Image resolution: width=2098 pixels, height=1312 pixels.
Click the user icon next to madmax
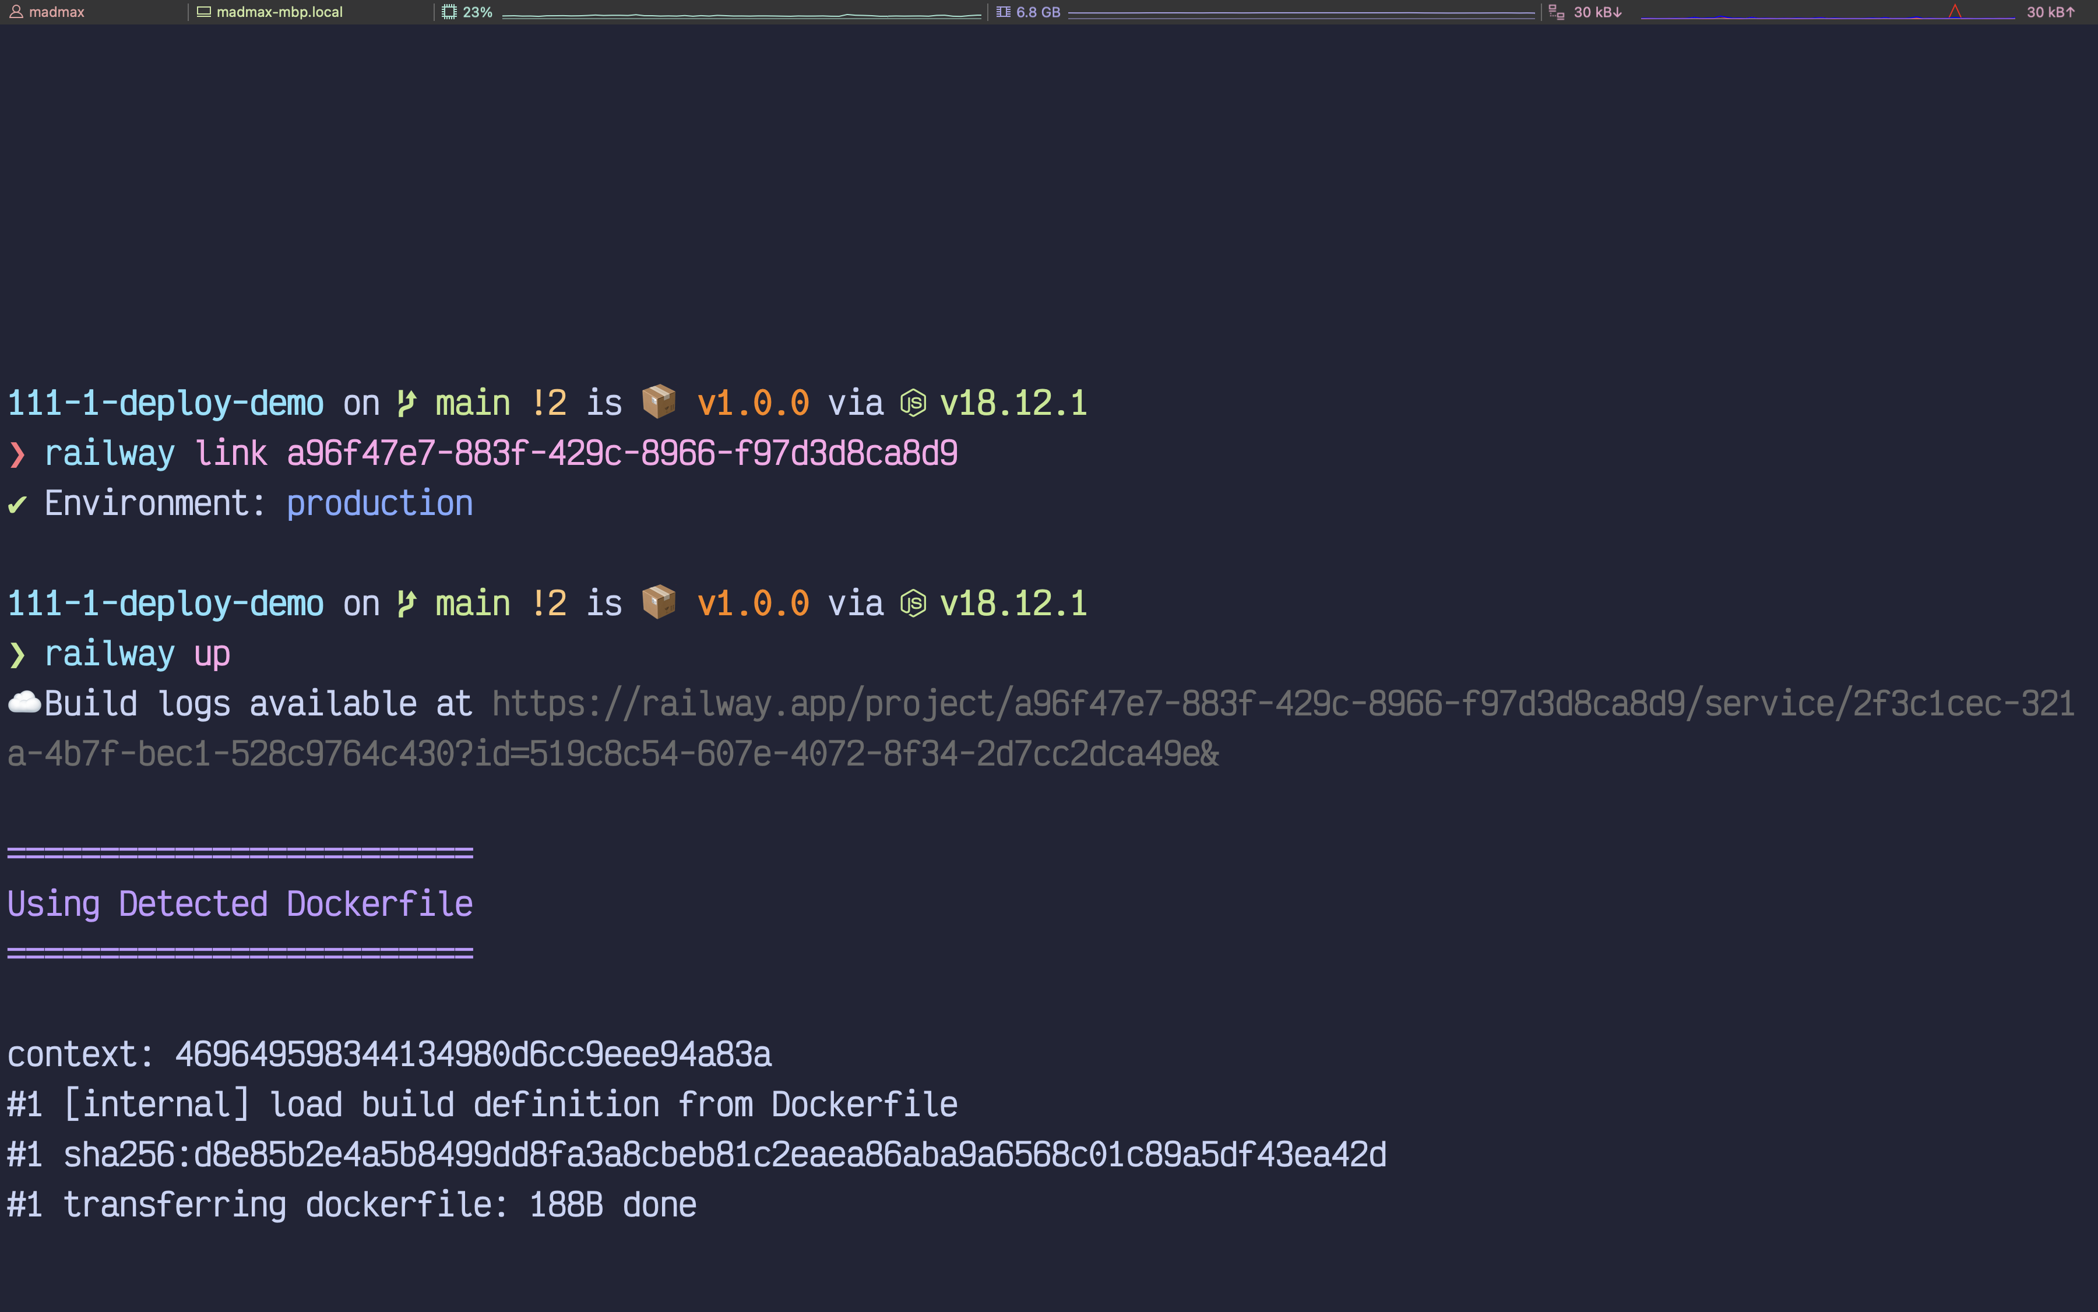click(x=16, y=12)
